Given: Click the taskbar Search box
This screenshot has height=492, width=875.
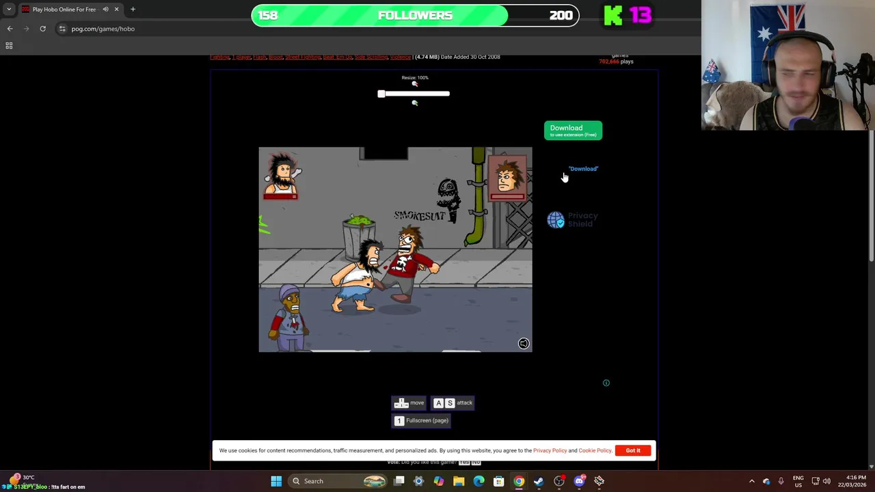Looking at the screenshot, I should [338, 481].
